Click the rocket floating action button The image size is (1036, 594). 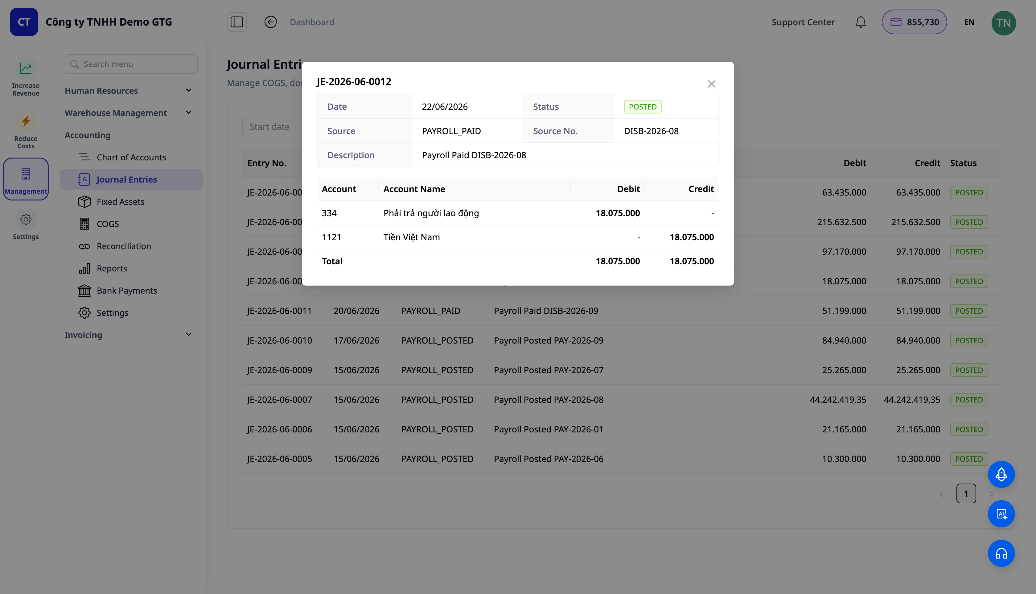tap(1001, 474)
